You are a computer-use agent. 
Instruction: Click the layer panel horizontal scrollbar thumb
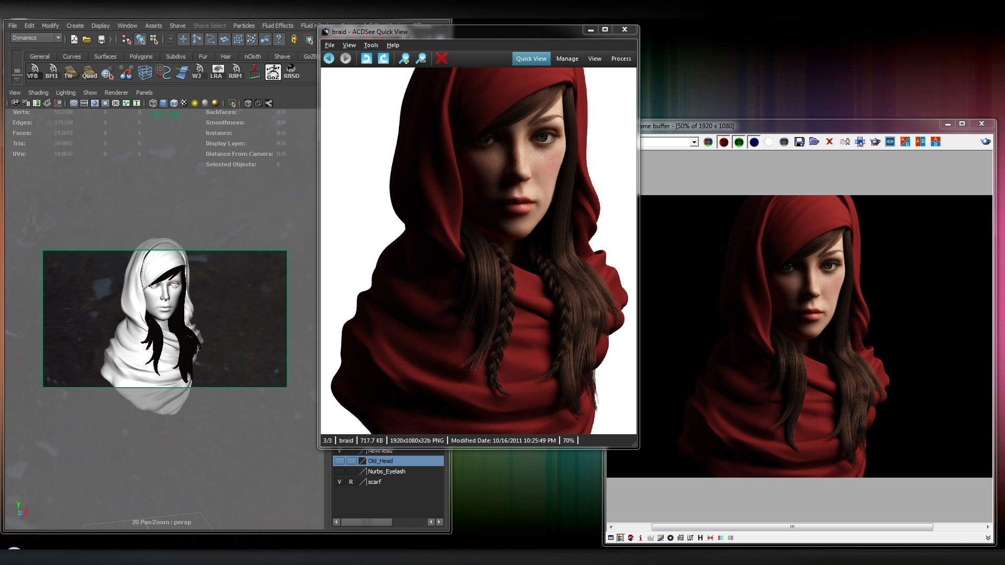pos(366,522)
